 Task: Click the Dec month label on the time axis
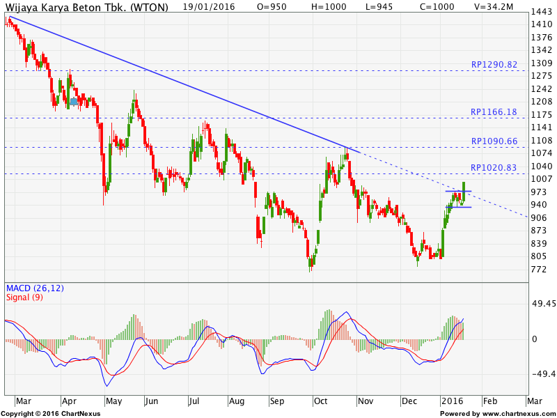[409, 401]
